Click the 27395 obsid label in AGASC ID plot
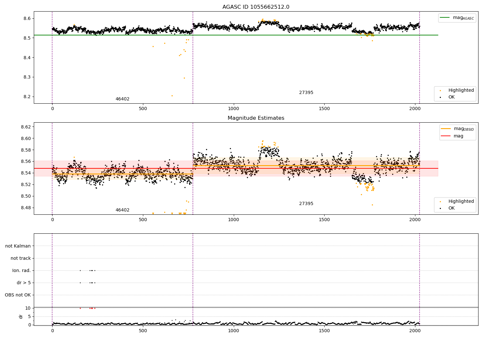Screen dimensions: 483x338 (x=306, y=93)
